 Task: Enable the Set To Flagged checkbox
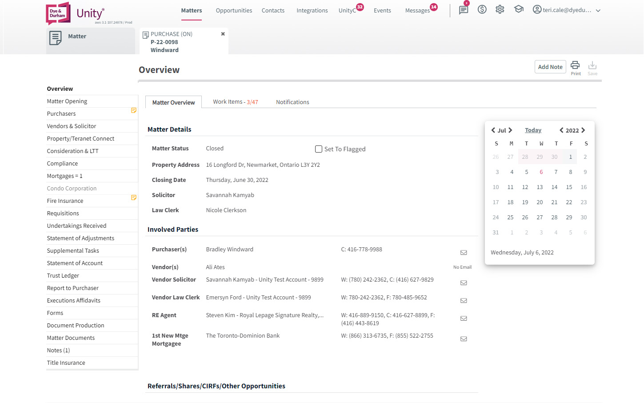(319, 149)
